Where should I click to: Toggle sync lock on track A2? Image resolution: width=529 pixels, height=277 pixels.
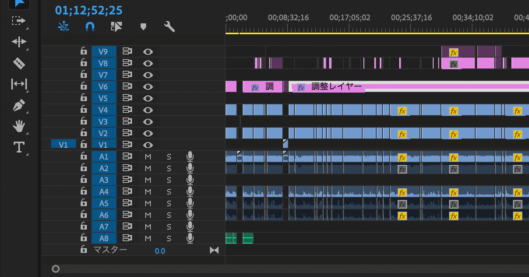(x=126, y=168)
